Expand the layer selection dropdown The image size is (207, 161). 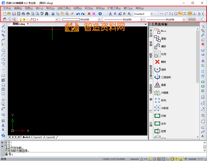(58, 20)
